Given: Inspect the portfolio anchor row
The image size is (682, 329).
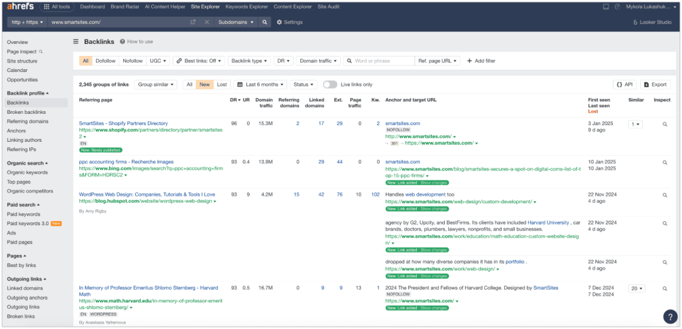Looking at the screenshot, I should [665, 262].
